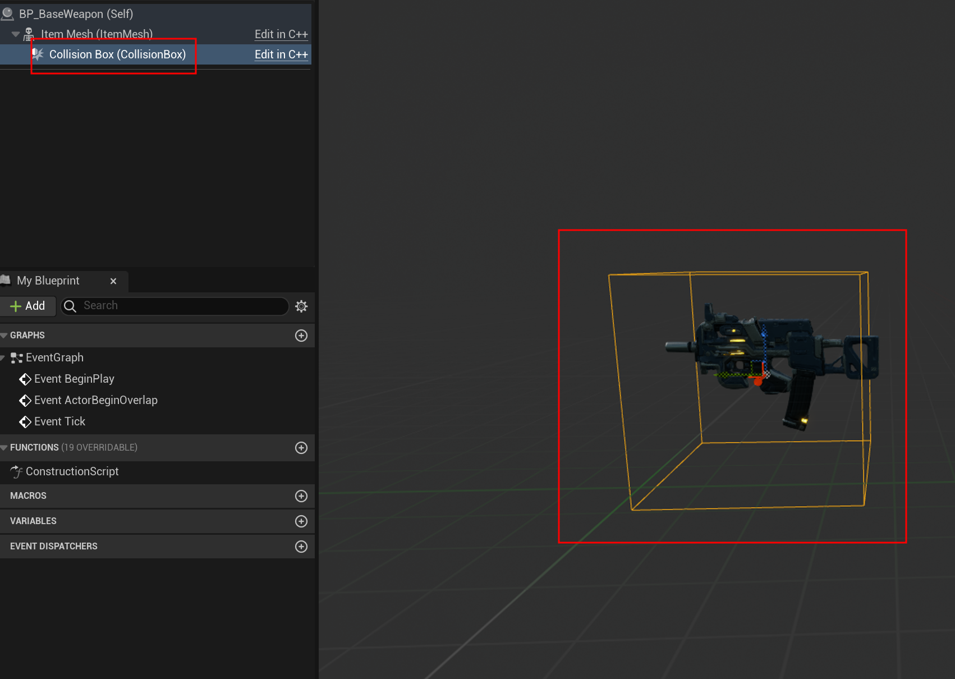Click the Add button in My Blueprint
Screen dimensions: 955x679
coord(27,306)
